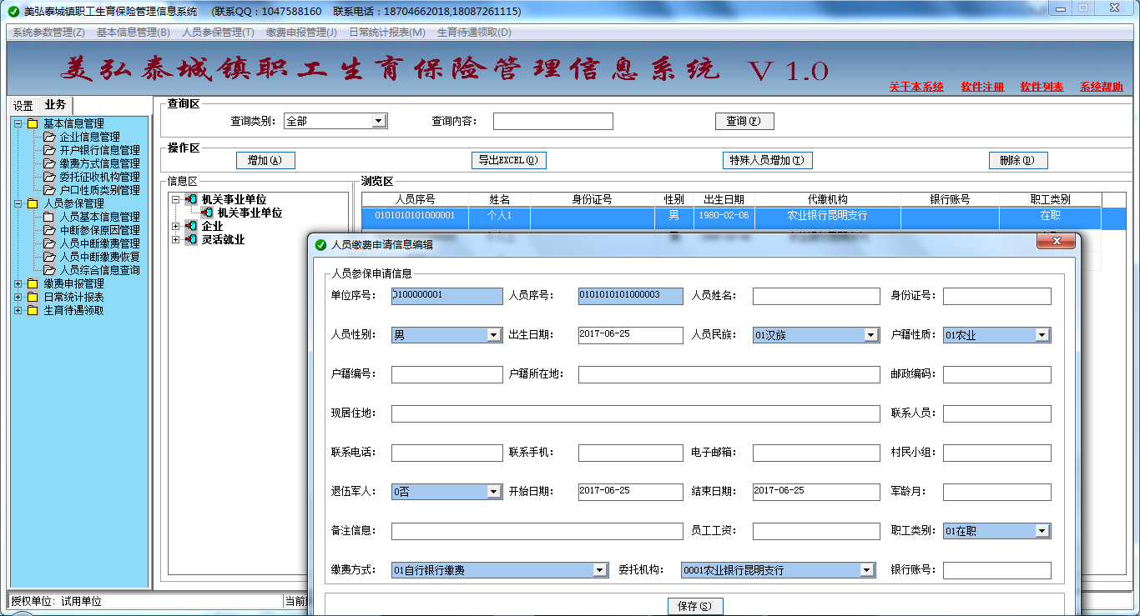The width and height of the screenshot is (1140, 616).
Task: Collapse the 基本信息管理 tree node
Action: pos(18,123)
